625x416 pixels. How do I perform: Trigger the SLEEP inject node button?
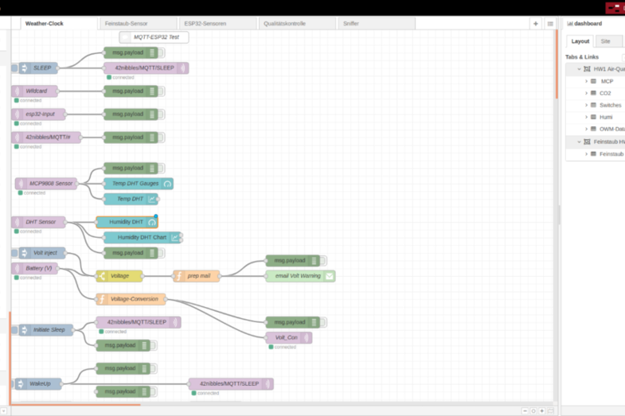click(14, 68)
